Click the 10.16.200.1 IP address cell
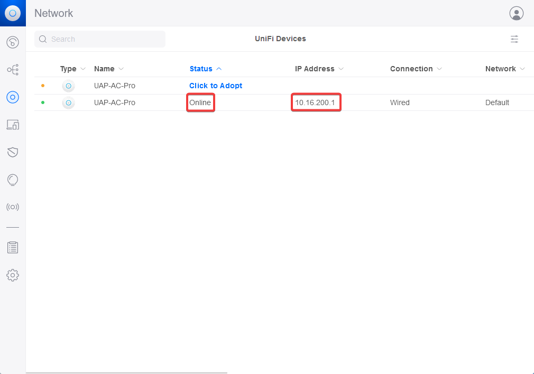 (315, 102)
